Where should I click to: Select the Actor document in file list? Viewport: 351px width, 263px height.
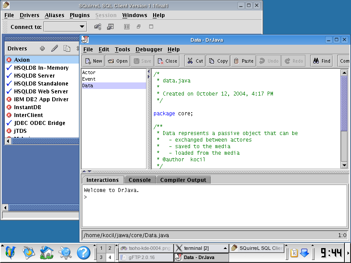pos(89,72)
